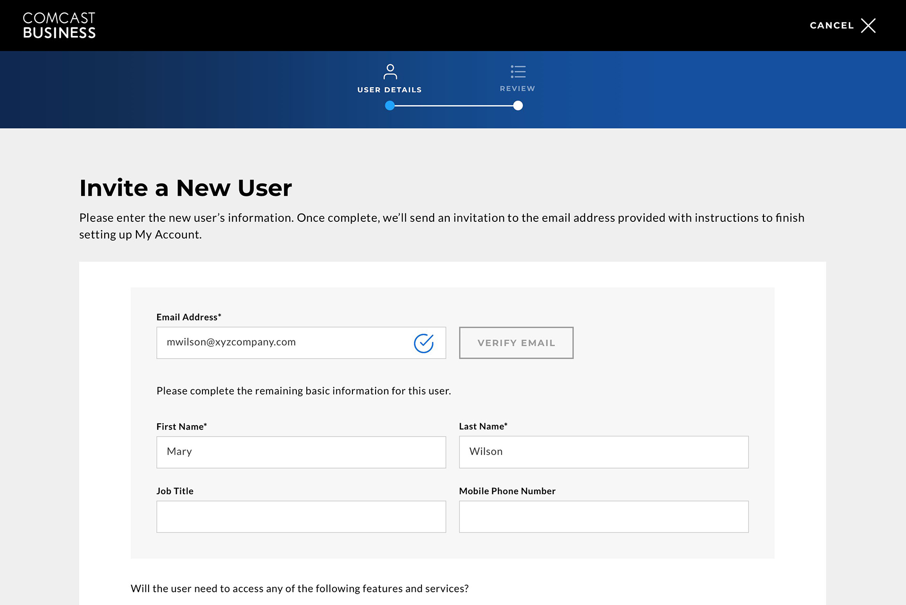Screen dimensions: 906x605
Task: Click the Invite a New User heading
Action: coord(185,188)
